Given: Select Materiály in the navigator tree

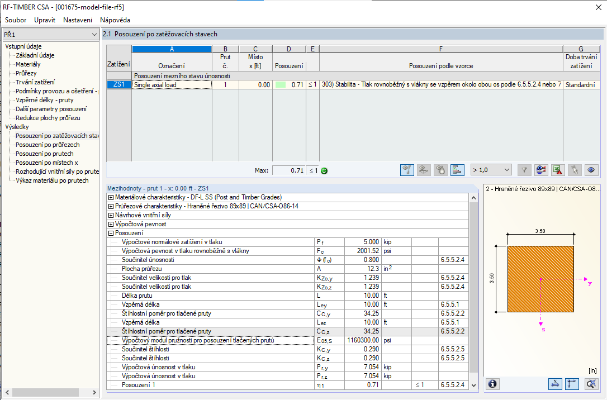Looking at the screenshot, I should (28, 64).
